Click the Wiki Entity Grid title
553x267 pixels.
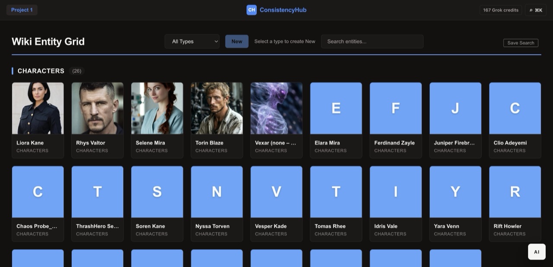pyautogui.click(x=48, y=41)
